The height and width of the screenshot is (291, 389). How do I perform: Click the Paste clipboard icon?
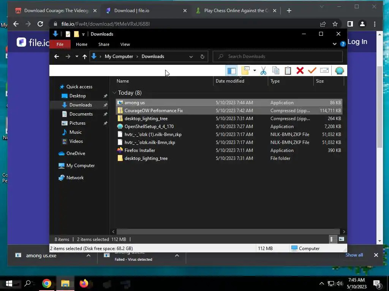click(288, 71)
